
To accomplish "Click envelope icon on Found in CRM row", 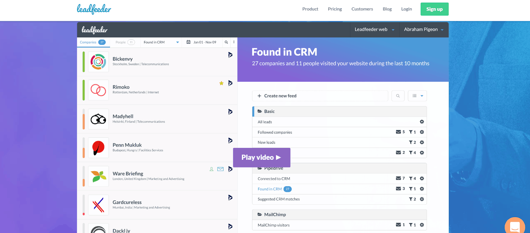I will 398,188.
